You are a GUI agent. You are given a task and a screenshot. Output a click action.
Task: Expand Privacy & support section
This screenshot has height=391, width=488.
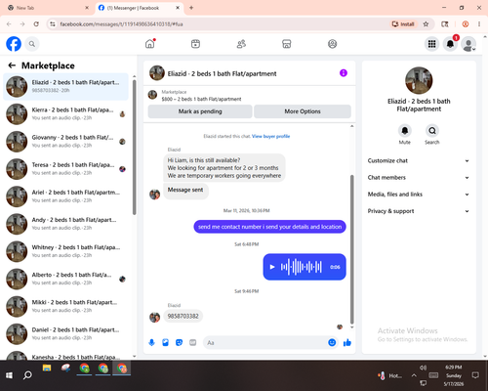click(x=419, y=211)
